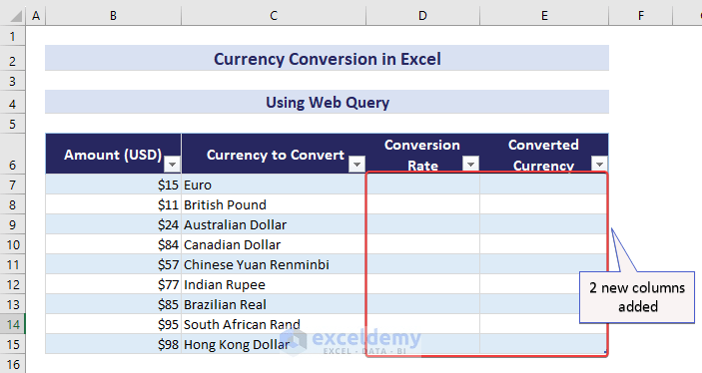702x373 pixels.
Task: Select the 'Currency to Convert' header cell
Action: tap(274, 154)
